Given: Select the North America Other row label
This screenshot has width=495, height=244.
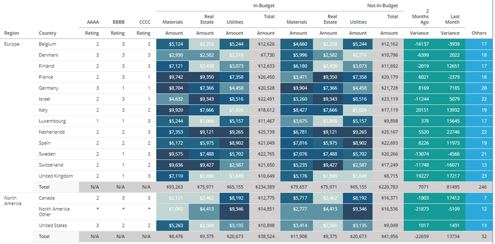Looking at the screenshot, I should (x=54, y=212).
